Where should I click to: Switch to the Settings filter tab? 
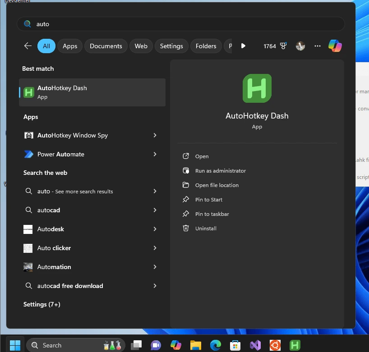tap(171, 46)
